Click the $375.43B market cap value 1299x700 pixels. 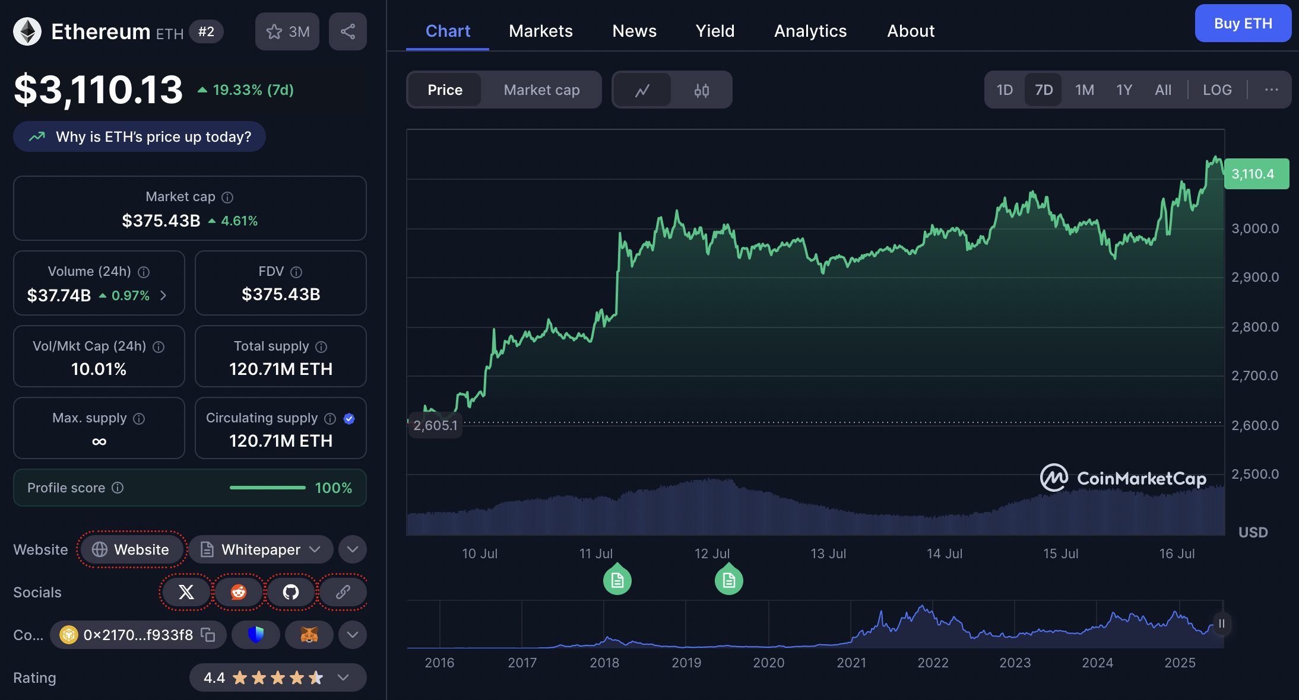[161, 221]
